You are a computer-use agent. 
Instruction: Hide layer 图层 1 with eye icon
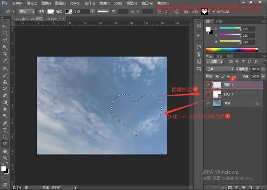(208, 85)
